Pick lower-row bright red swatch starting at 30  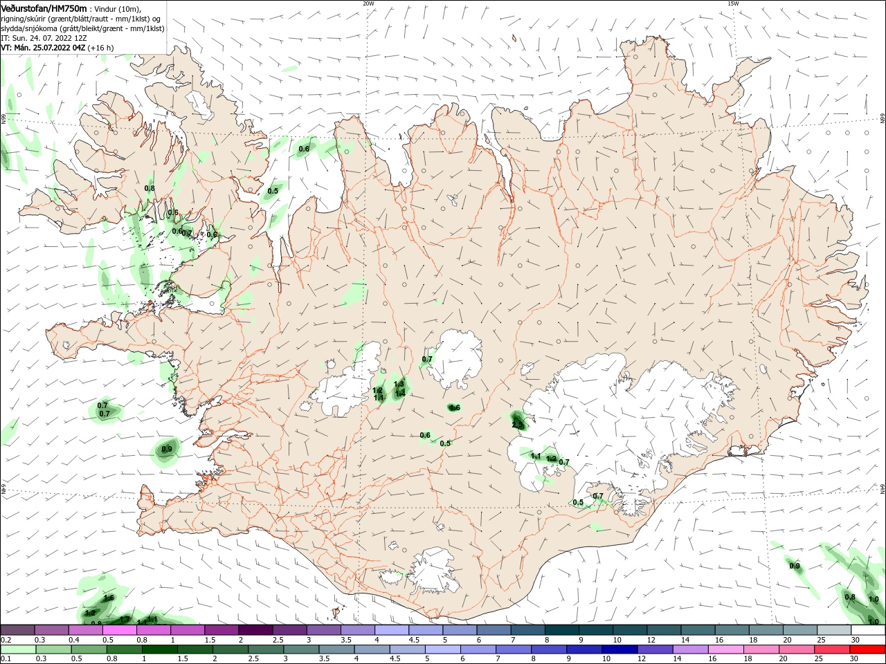868,649
